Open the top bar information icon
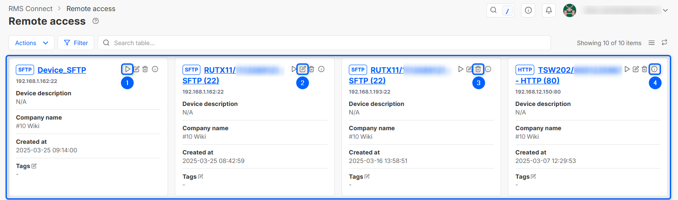678x200 pixels. tap(528, 10)
